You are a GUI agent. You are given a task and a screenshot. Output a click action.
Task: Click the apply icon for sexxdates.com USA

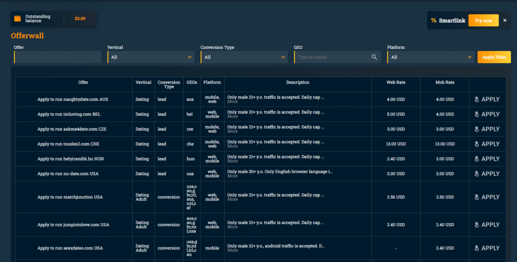pyautogui.click(x=477, y=248)
